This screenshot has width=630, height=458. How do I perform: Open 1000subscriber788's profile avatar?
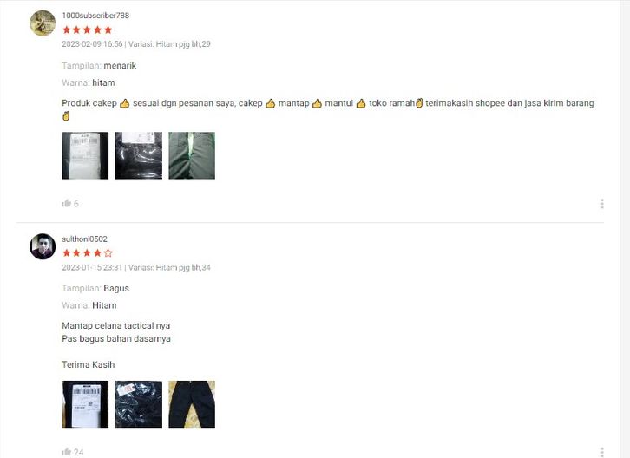43,23
